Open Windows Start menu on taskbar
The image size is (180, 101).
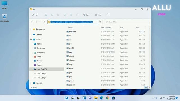(x=67, y=98)
